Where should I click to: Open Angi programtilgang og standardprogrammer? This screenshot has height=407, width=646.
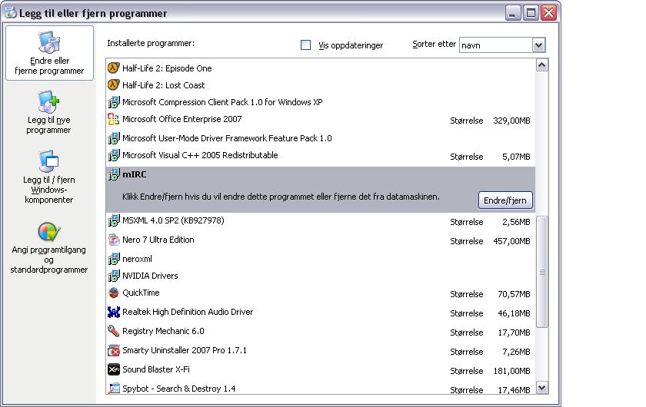(x=48, y=248)
